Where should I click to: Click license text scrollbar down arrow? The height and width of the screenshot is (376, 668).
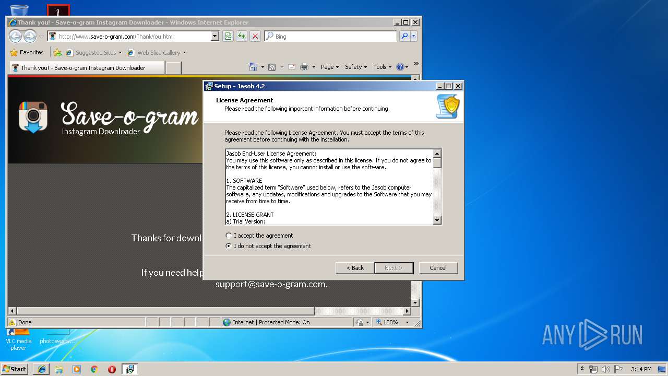click(x=437, y=221)
